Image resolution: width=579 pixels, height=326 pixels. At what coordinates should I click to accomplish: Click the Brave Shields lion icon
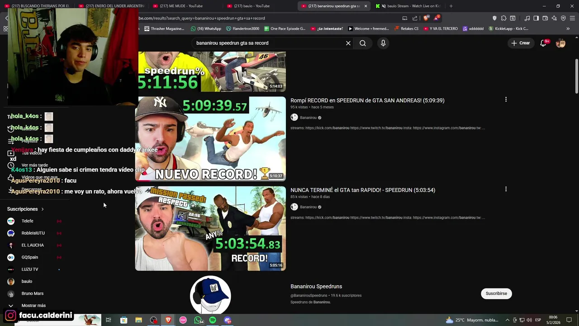(x=426, y=18)
